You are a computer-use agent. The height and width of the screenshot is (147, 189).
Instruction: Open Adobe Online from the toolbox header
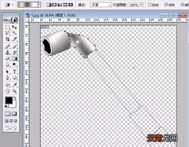(x=11, y=20)
